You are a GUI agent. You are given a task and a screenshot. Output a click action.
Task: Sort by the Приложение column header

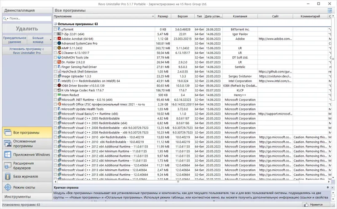(104, 16)
